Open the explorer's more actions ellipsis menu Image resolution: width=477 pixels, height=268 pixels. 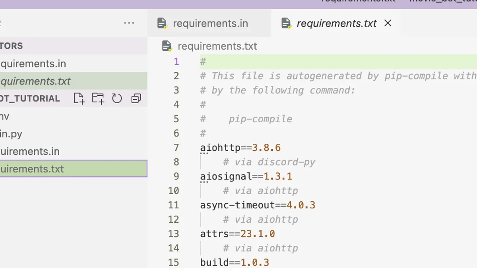[129, 23]
